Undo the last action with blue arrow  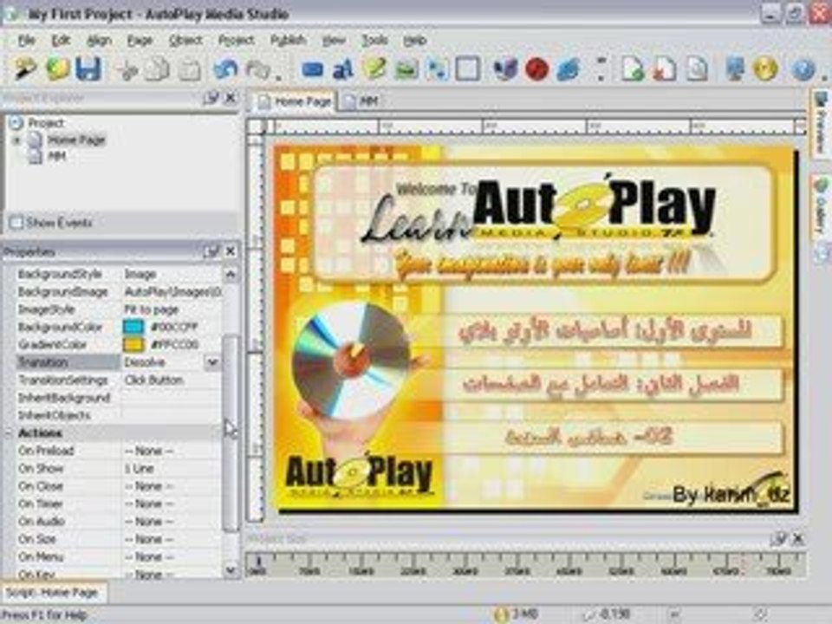226,69
